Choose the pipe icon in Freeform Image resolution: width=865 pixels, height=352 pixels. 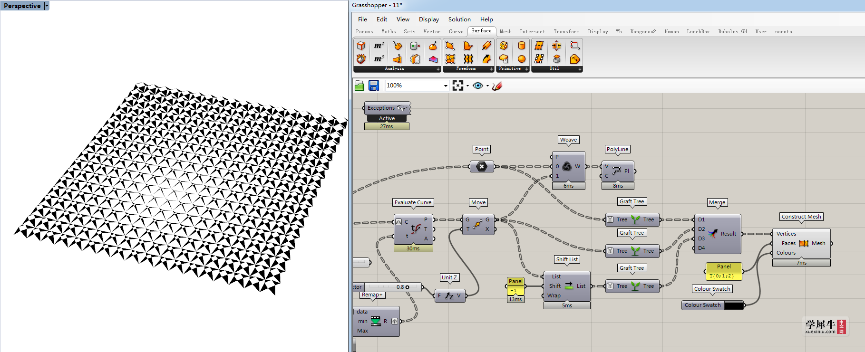point(486,46)
